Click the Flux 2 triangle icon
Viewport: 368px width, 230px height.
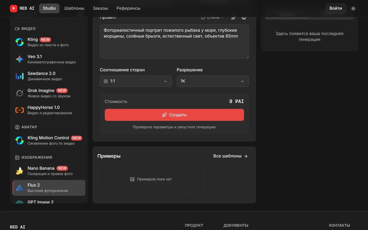click(x=19, y=188)
